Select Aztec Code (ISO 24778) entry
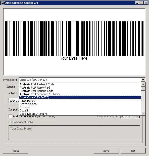 (80, 97)
